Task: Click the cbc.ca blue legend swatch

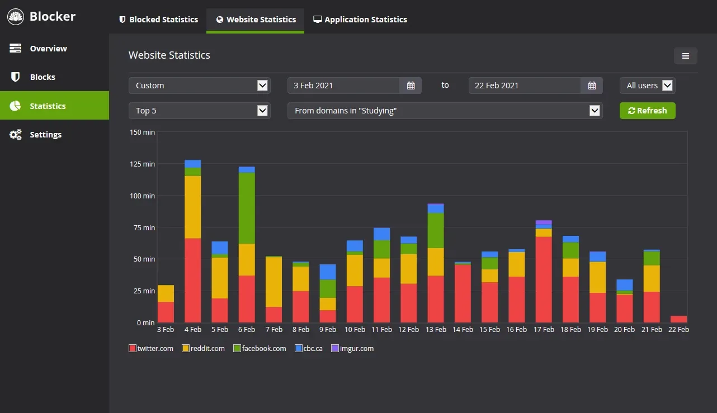Action: (x=299, y=348)
